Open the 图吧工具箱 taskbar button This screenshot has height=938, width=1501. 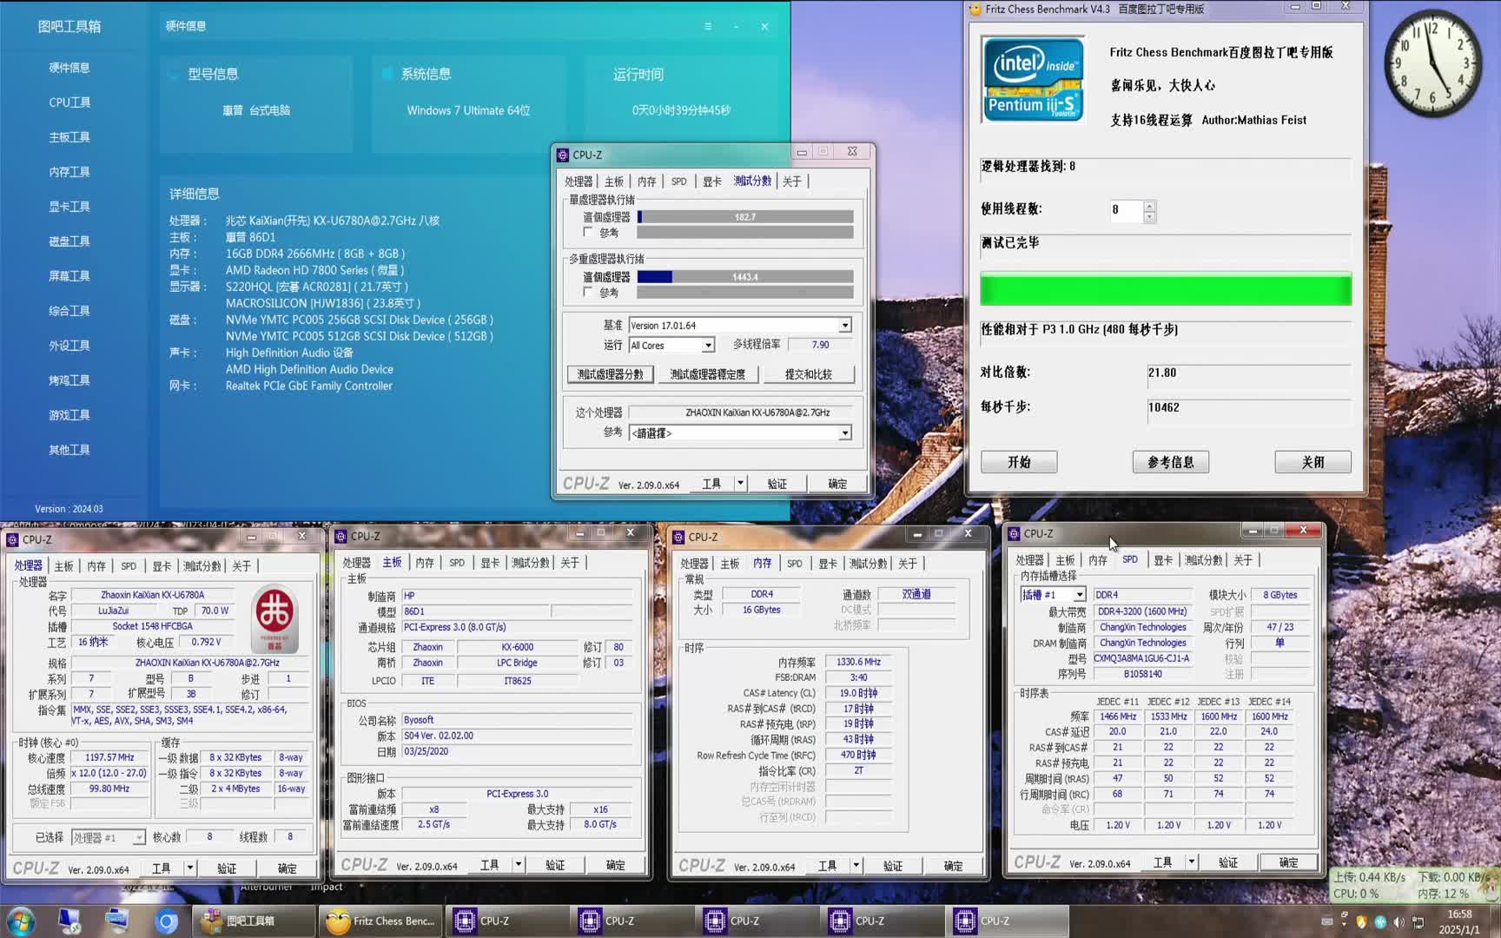(252, 921)
